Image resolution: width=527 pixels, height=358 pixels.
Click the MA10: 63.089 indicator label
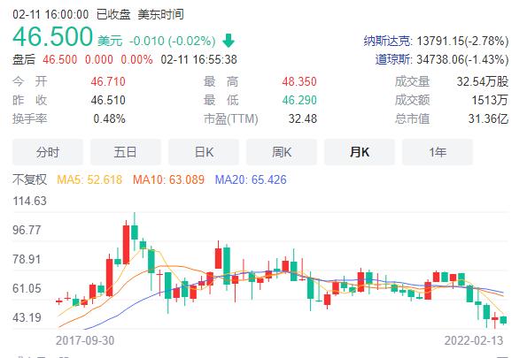168,179
